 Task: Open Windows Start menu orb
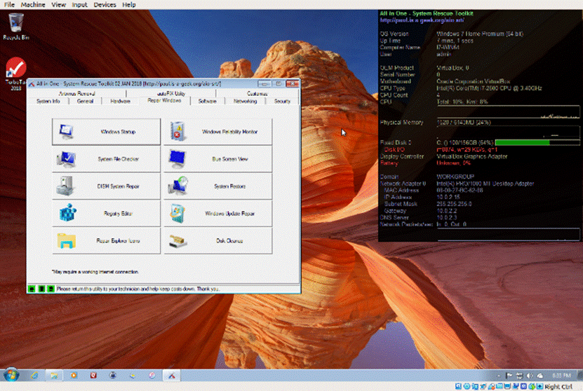(x=11, y=375)
